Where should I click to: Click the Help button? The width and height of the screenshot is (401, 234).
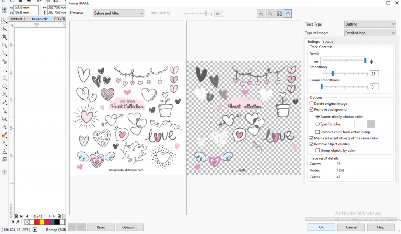[x=380, y=227]
